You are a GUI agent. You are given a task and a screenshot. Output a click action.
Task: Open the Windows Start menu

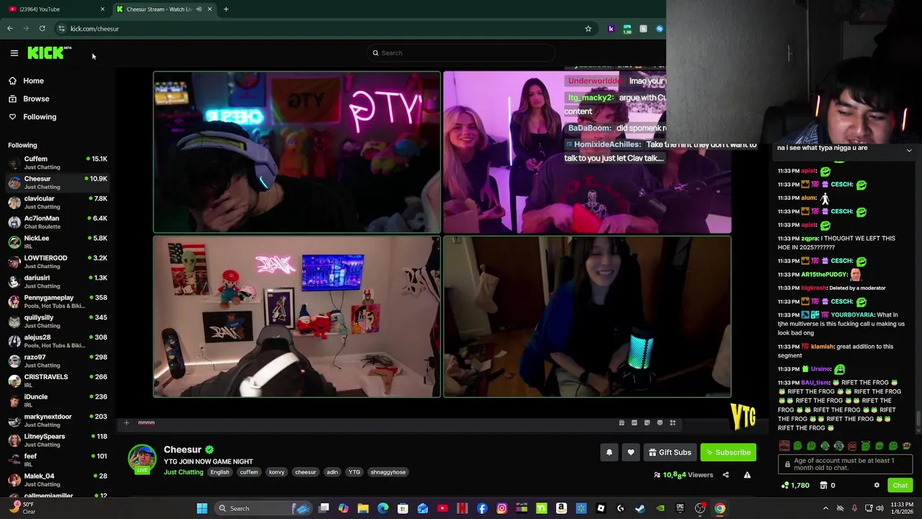[x=202, y=509]
